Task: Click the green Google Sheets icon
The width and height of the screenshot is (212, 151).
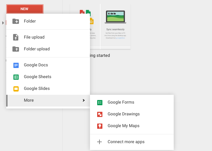Action: tap(16, 77)
